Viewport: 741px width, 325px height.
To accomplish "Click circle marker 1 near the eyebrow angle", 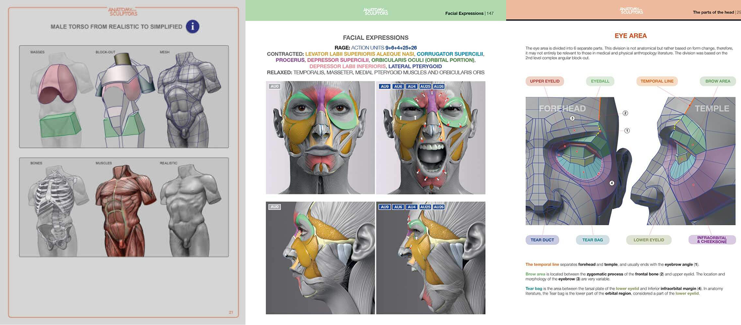I will 627,130.
